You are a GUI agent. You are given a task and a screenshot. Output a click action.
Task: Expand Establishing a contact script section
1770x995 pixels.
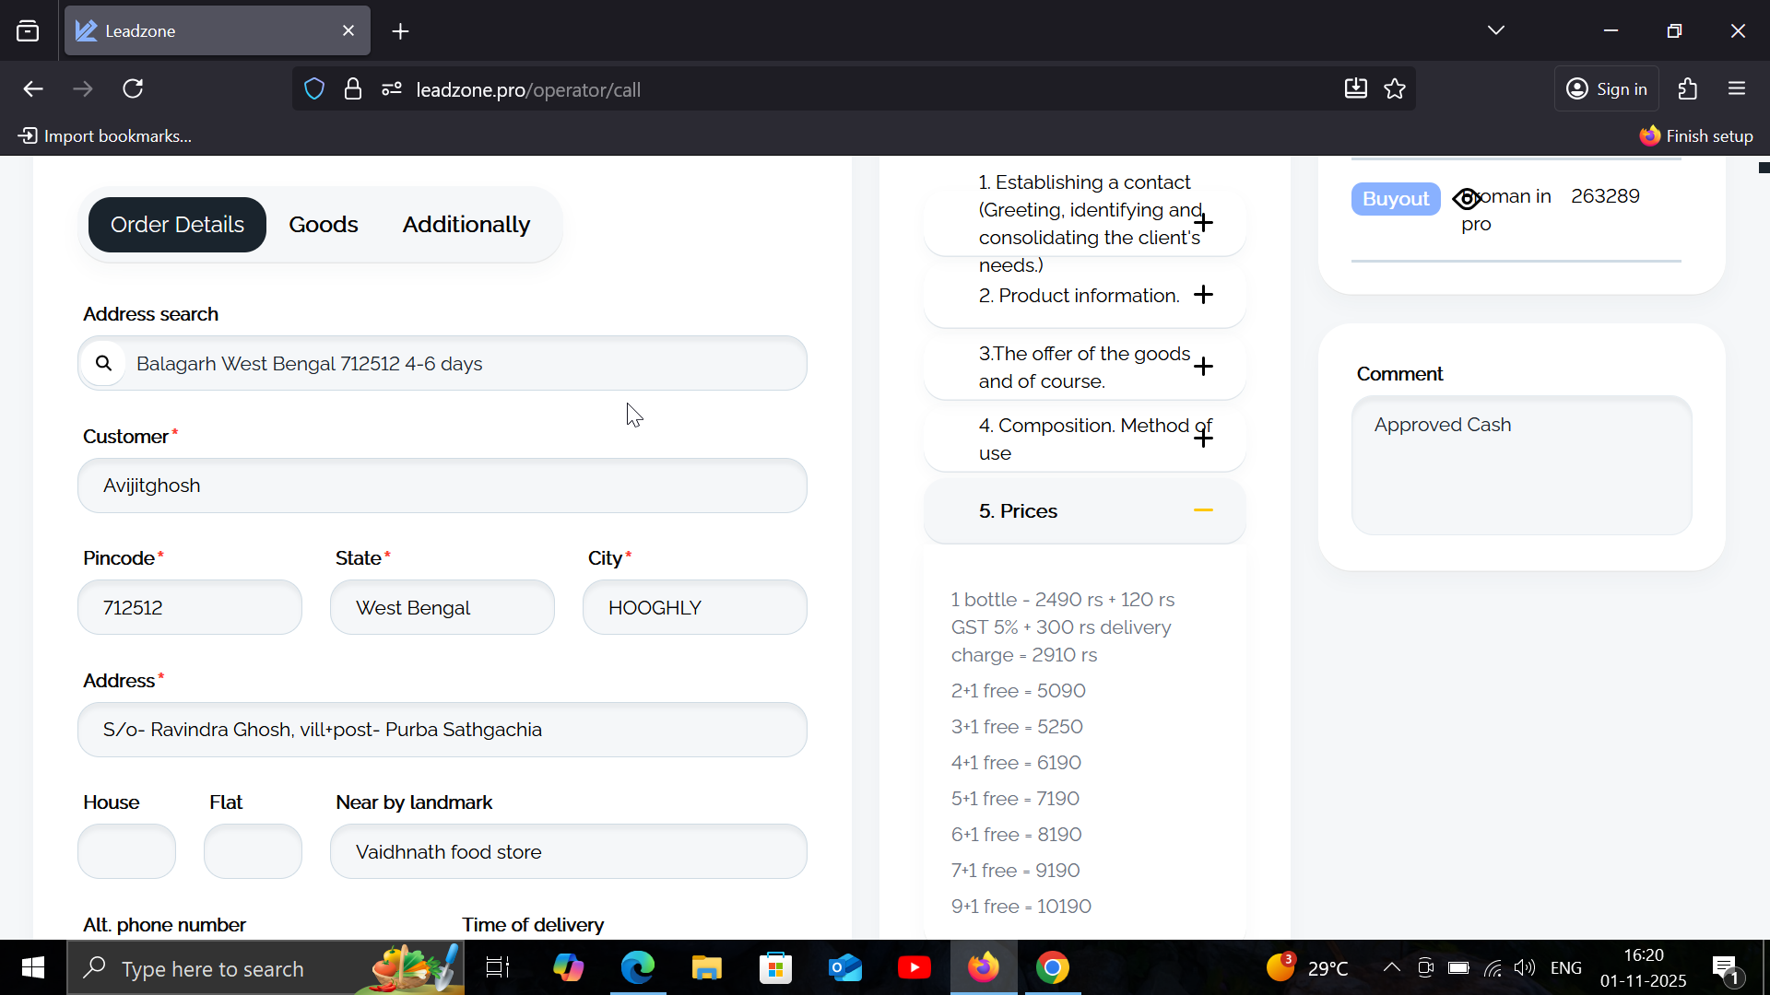pyautogui.click(x=1203, y=223)
